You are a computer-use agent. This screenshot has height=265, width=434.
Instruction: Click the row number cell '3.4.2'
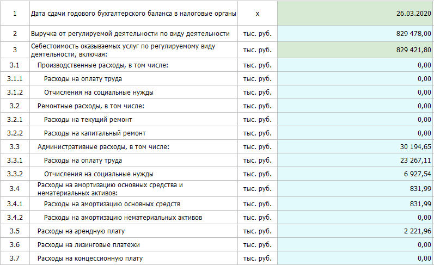[15, 218]
